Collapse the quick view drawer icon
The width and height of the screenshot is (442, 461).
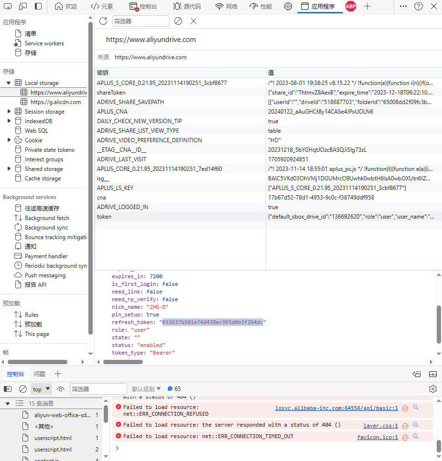433,374
